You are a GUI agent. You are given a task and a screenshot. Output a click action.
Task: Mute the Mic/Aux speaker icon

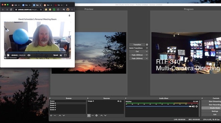tap(194, 106)
